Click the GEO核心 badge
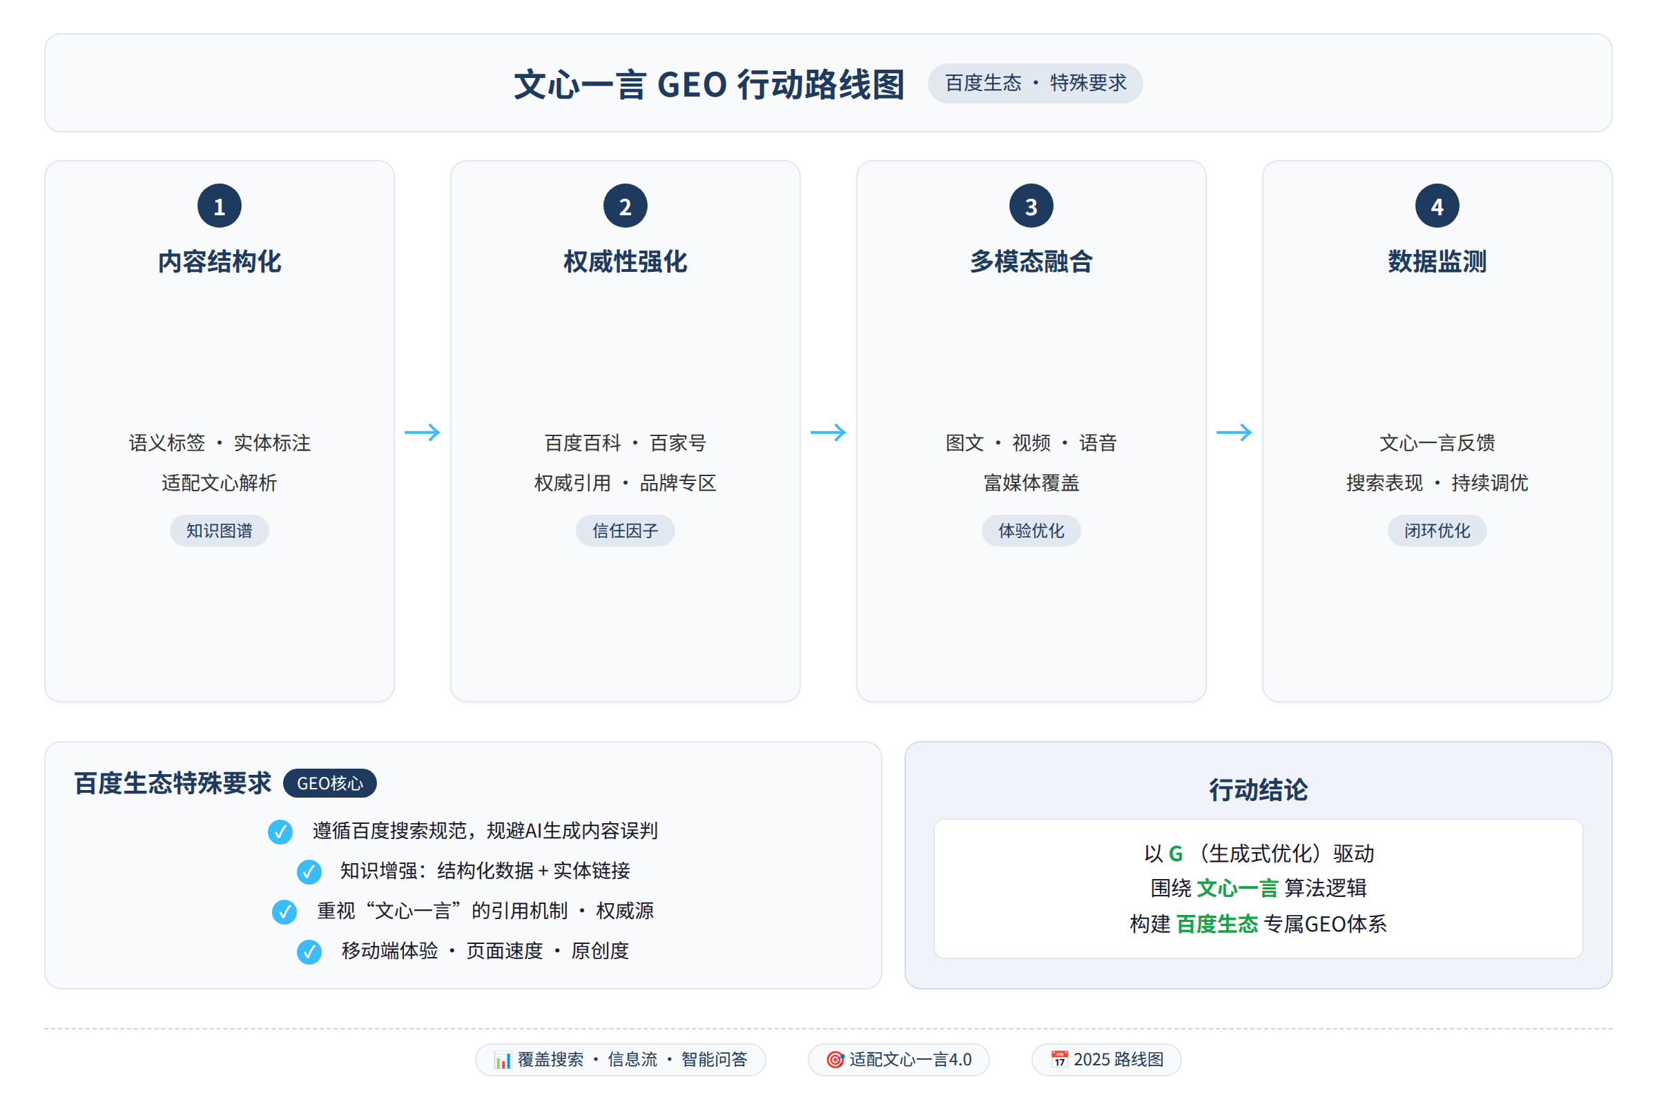Viewport: 1657px width, 1104px height. click(330, 783)
